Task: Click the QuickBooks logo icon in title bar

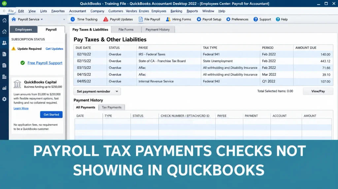Action: tap(4, 3)
